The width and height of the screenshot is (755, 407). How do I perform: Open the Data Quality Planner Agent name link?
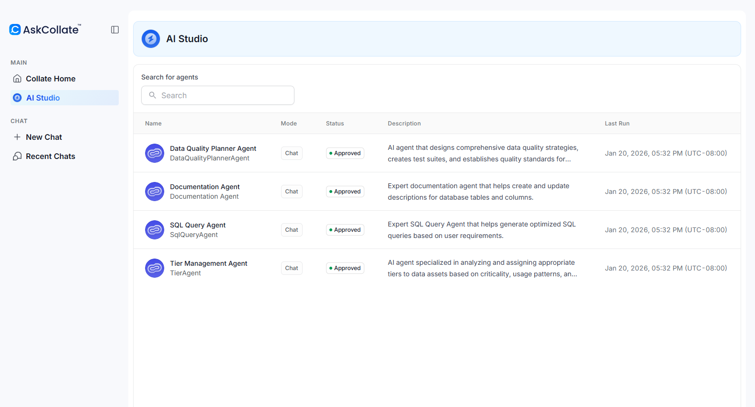pos(213,148)
